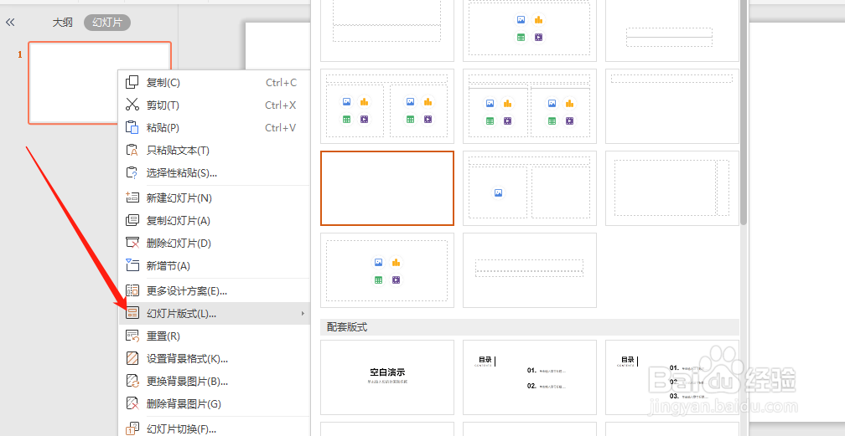
Task: Pick the blank layout highlighted in orange
Action: point(387,187)
